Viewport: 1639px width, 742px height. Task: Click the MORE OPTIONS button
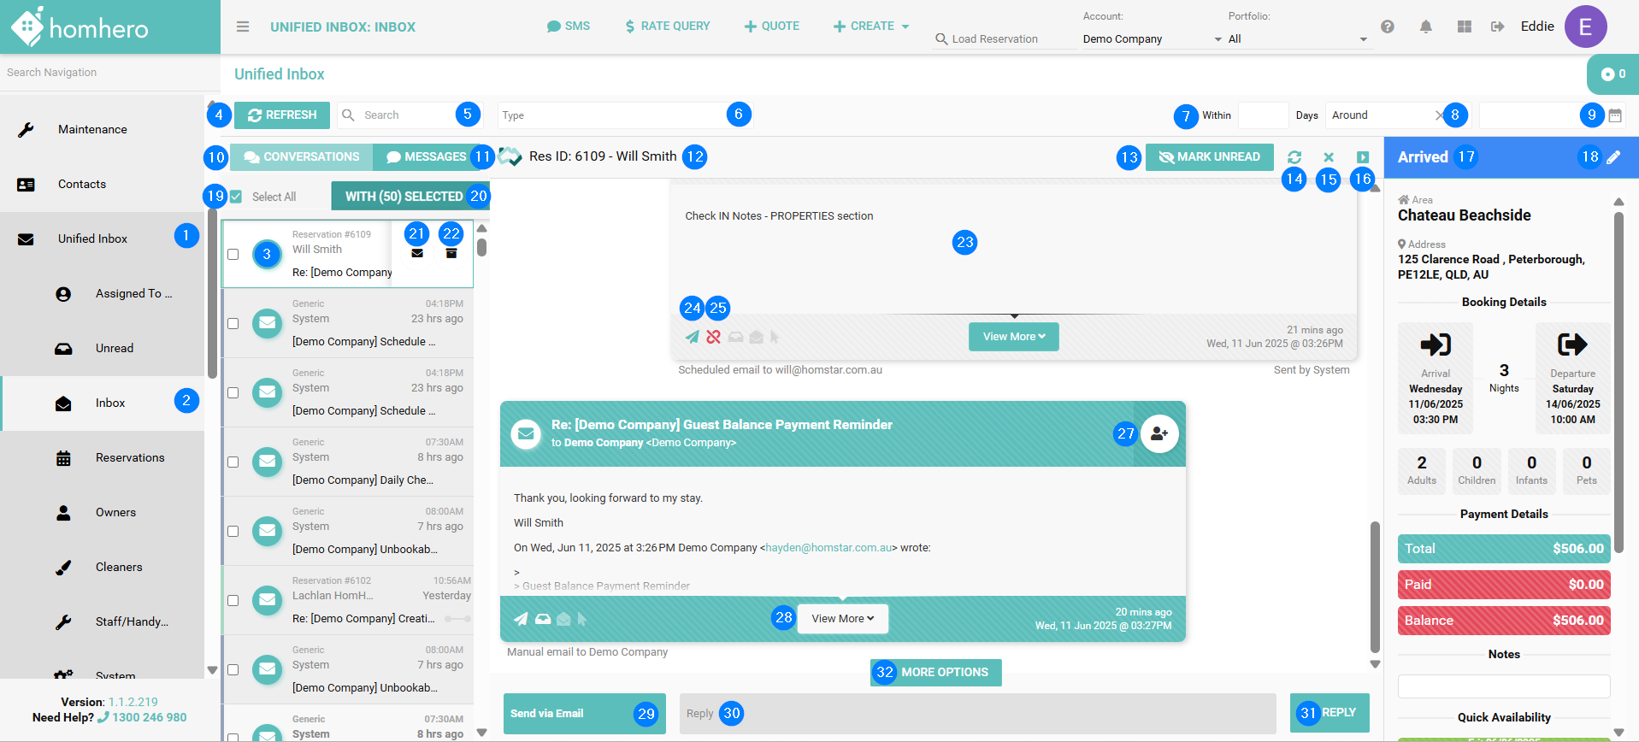point(944,672)
